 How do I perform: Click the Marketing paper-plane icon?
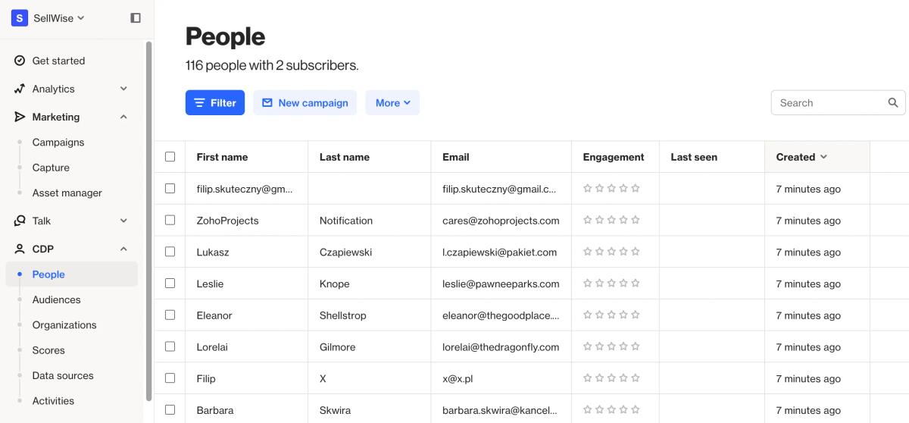(20, 117)
